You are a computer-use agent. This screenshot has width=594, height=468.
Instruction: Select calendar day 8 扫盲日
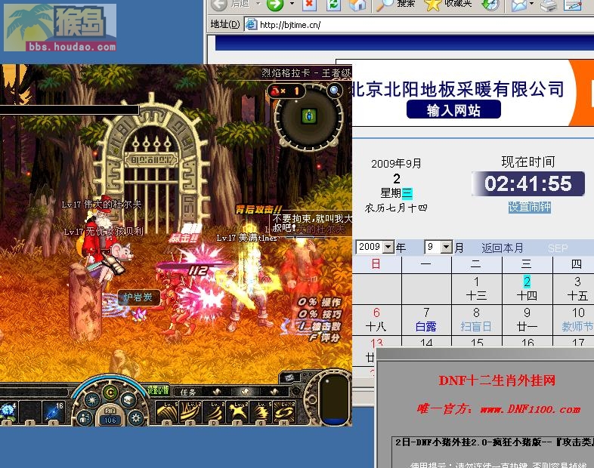click(477, 320)
